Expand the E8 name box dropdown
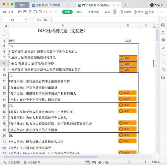This screenshot has height=165, width=167. point(25,20)
